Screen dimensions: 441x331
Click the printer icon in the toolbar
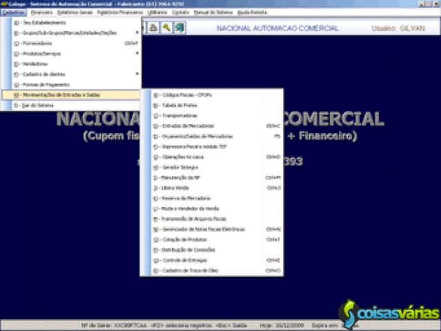pyautogui.click(x=153, y=28)
